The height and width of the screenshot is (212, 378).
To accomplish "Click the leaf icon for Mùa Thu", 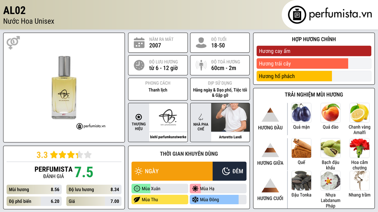I will tap(137, 199).
